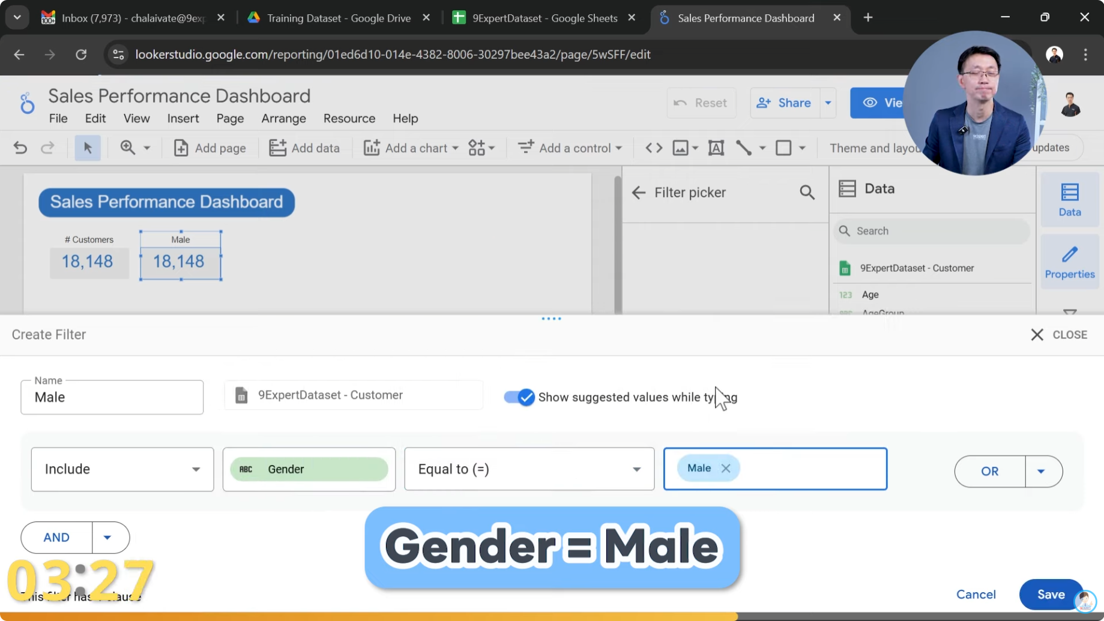
Task: Click the line drawing tool icon
Action: (744, 148)
